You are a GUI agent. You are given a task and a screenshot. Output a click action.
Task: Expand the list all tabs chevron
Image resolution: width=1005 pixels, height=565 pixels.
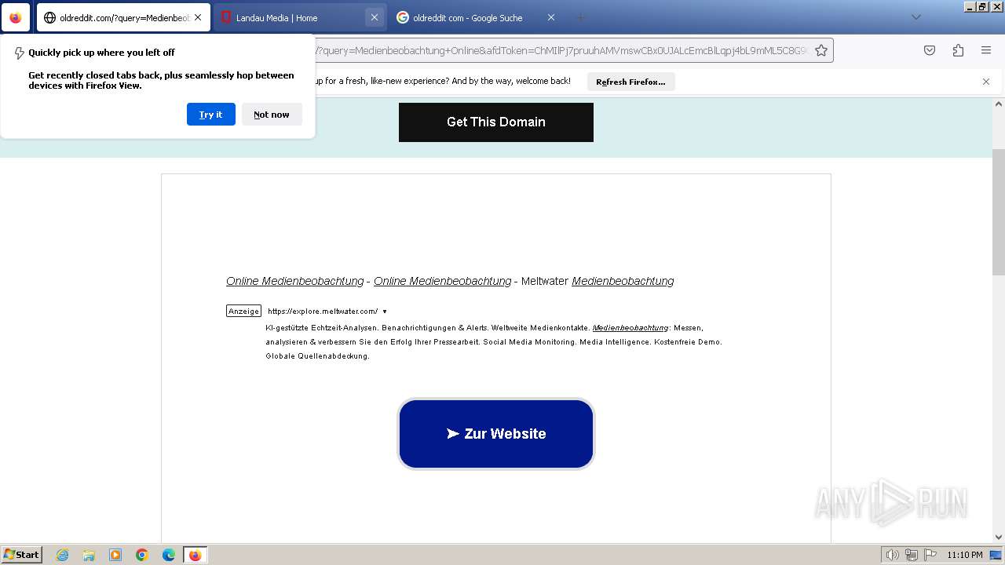click(915, 17)
